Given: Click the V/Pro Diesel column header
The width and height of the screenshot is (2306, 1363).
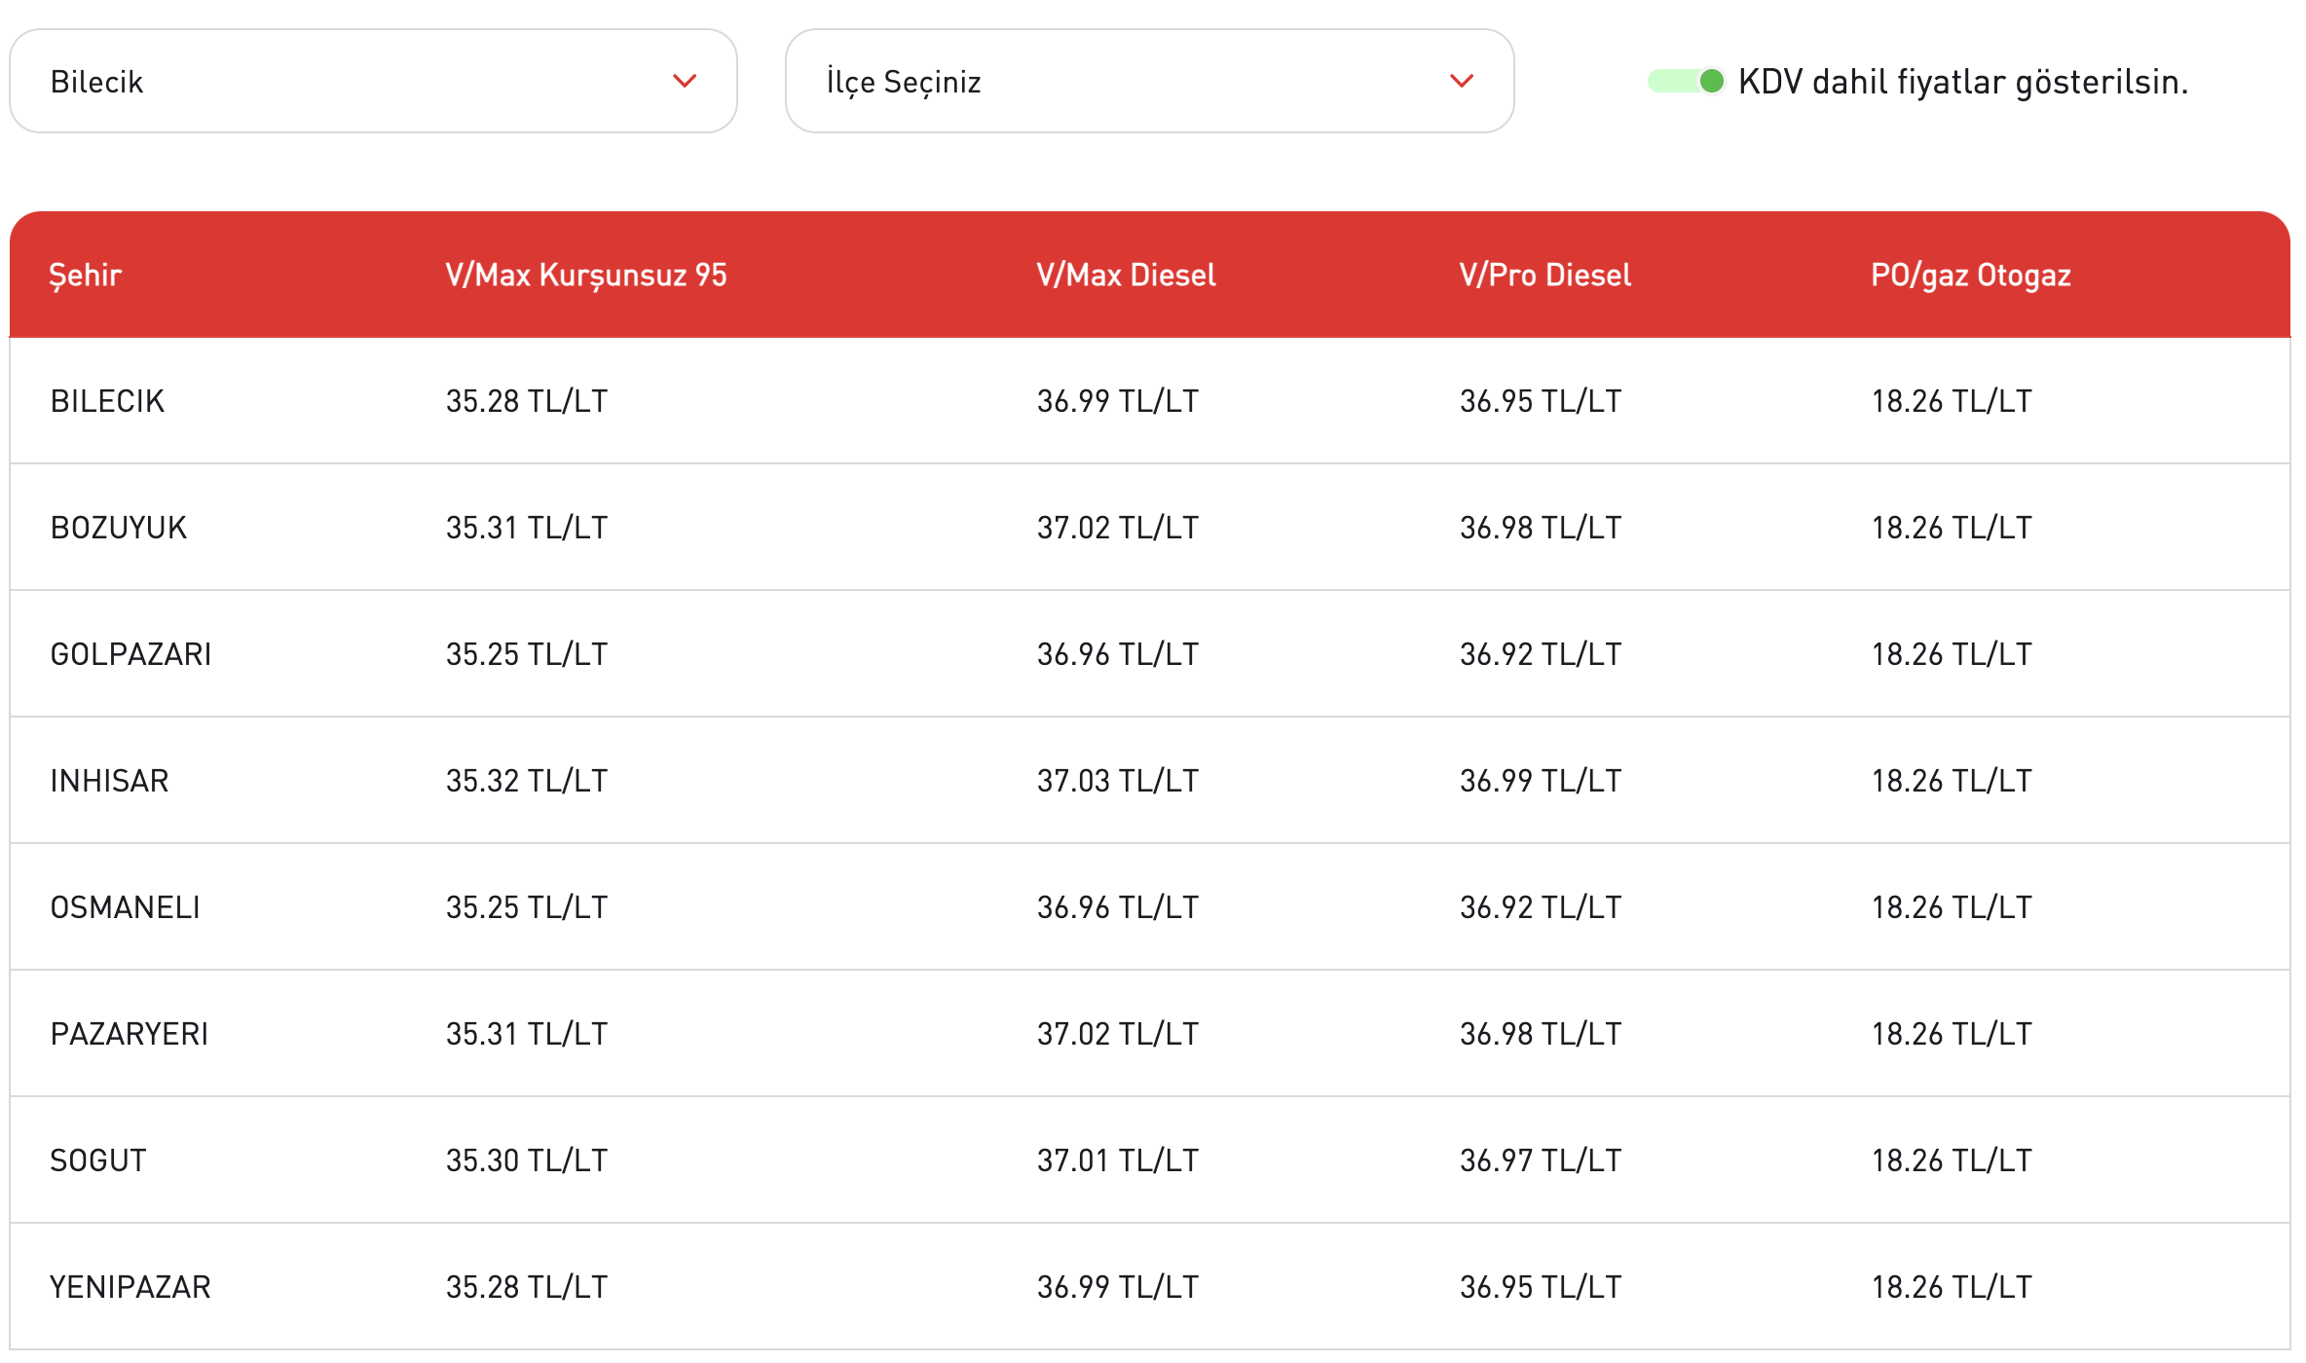Looking at the screenshot, I should pyautogui.click(x=1544, y=276).
